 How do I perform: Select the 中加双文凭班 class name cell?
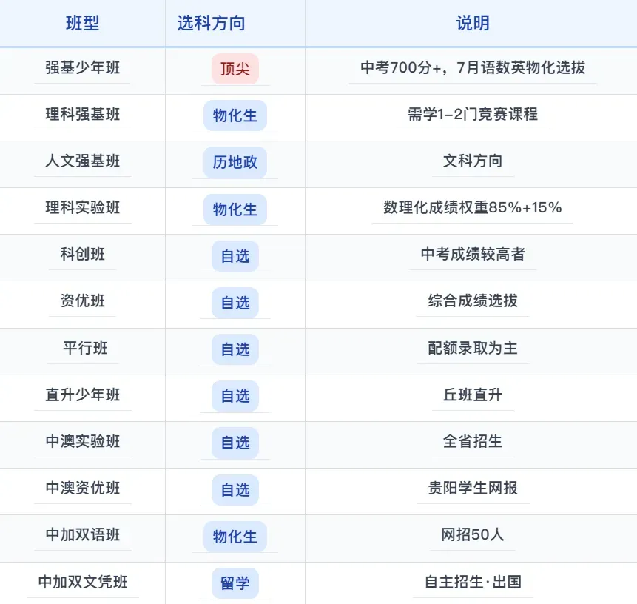coord(82,582)
